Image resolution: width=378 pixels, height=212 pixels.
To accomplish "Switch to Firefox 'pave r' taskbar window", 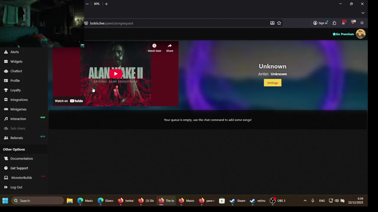I will coord(207,201).
